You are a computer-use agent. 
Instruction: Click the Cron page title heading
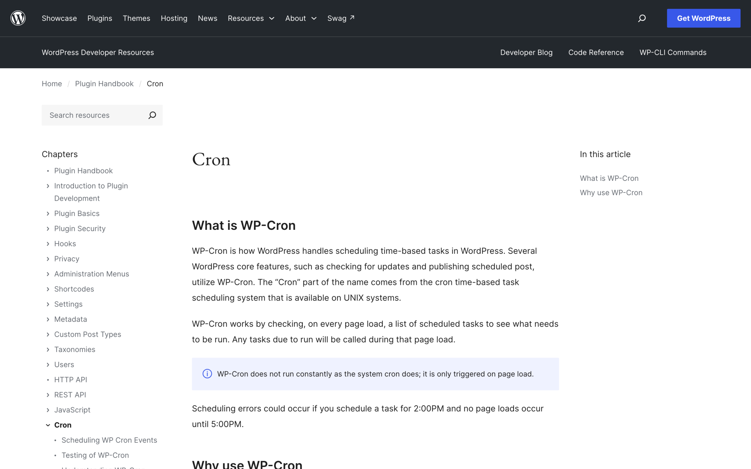point(211,160)
